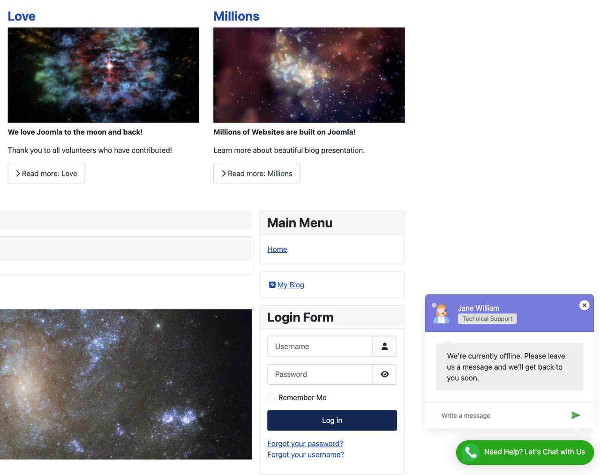The image size is (600, 475).
Task: Focus the Password input field
Action: [320, 374]
